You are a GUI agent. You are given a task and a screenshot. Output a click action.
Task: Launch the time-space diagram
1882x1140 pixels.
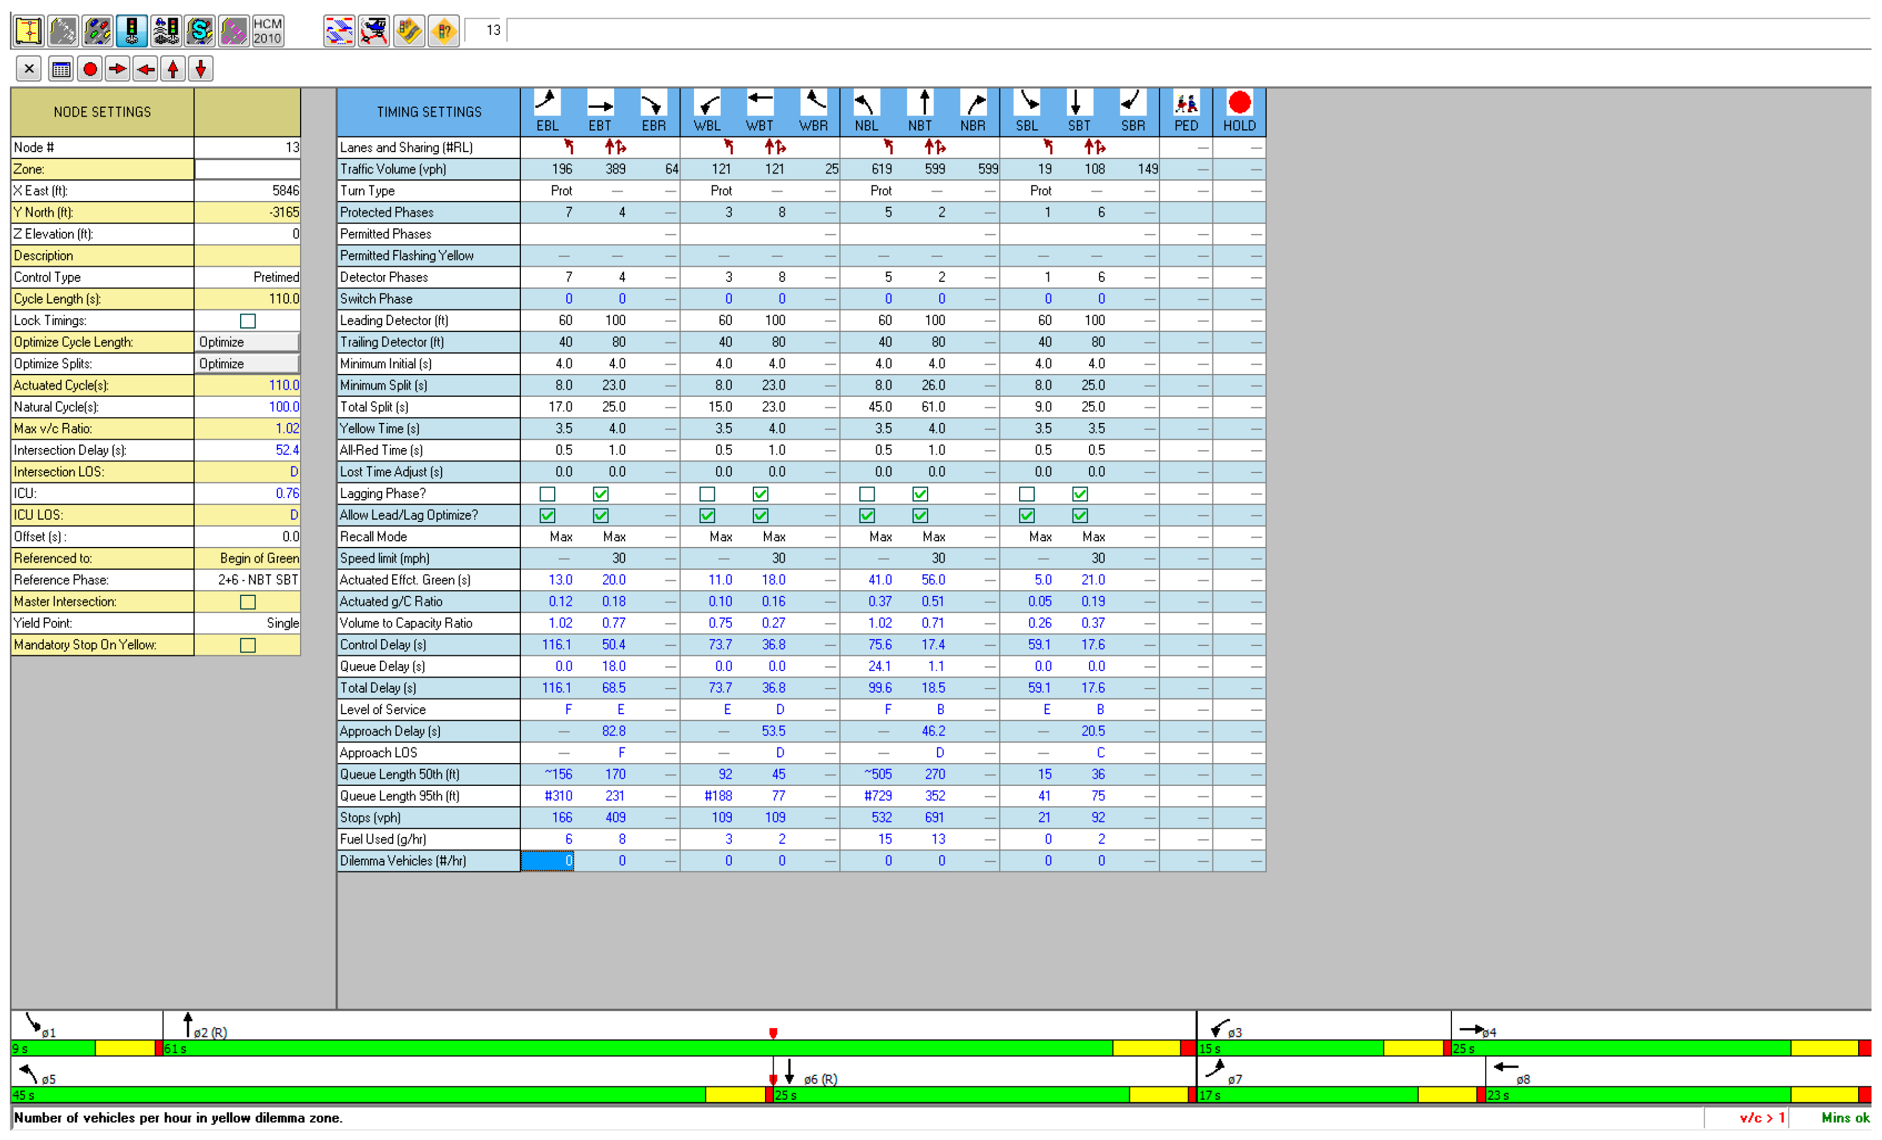(x=339, y=31)
